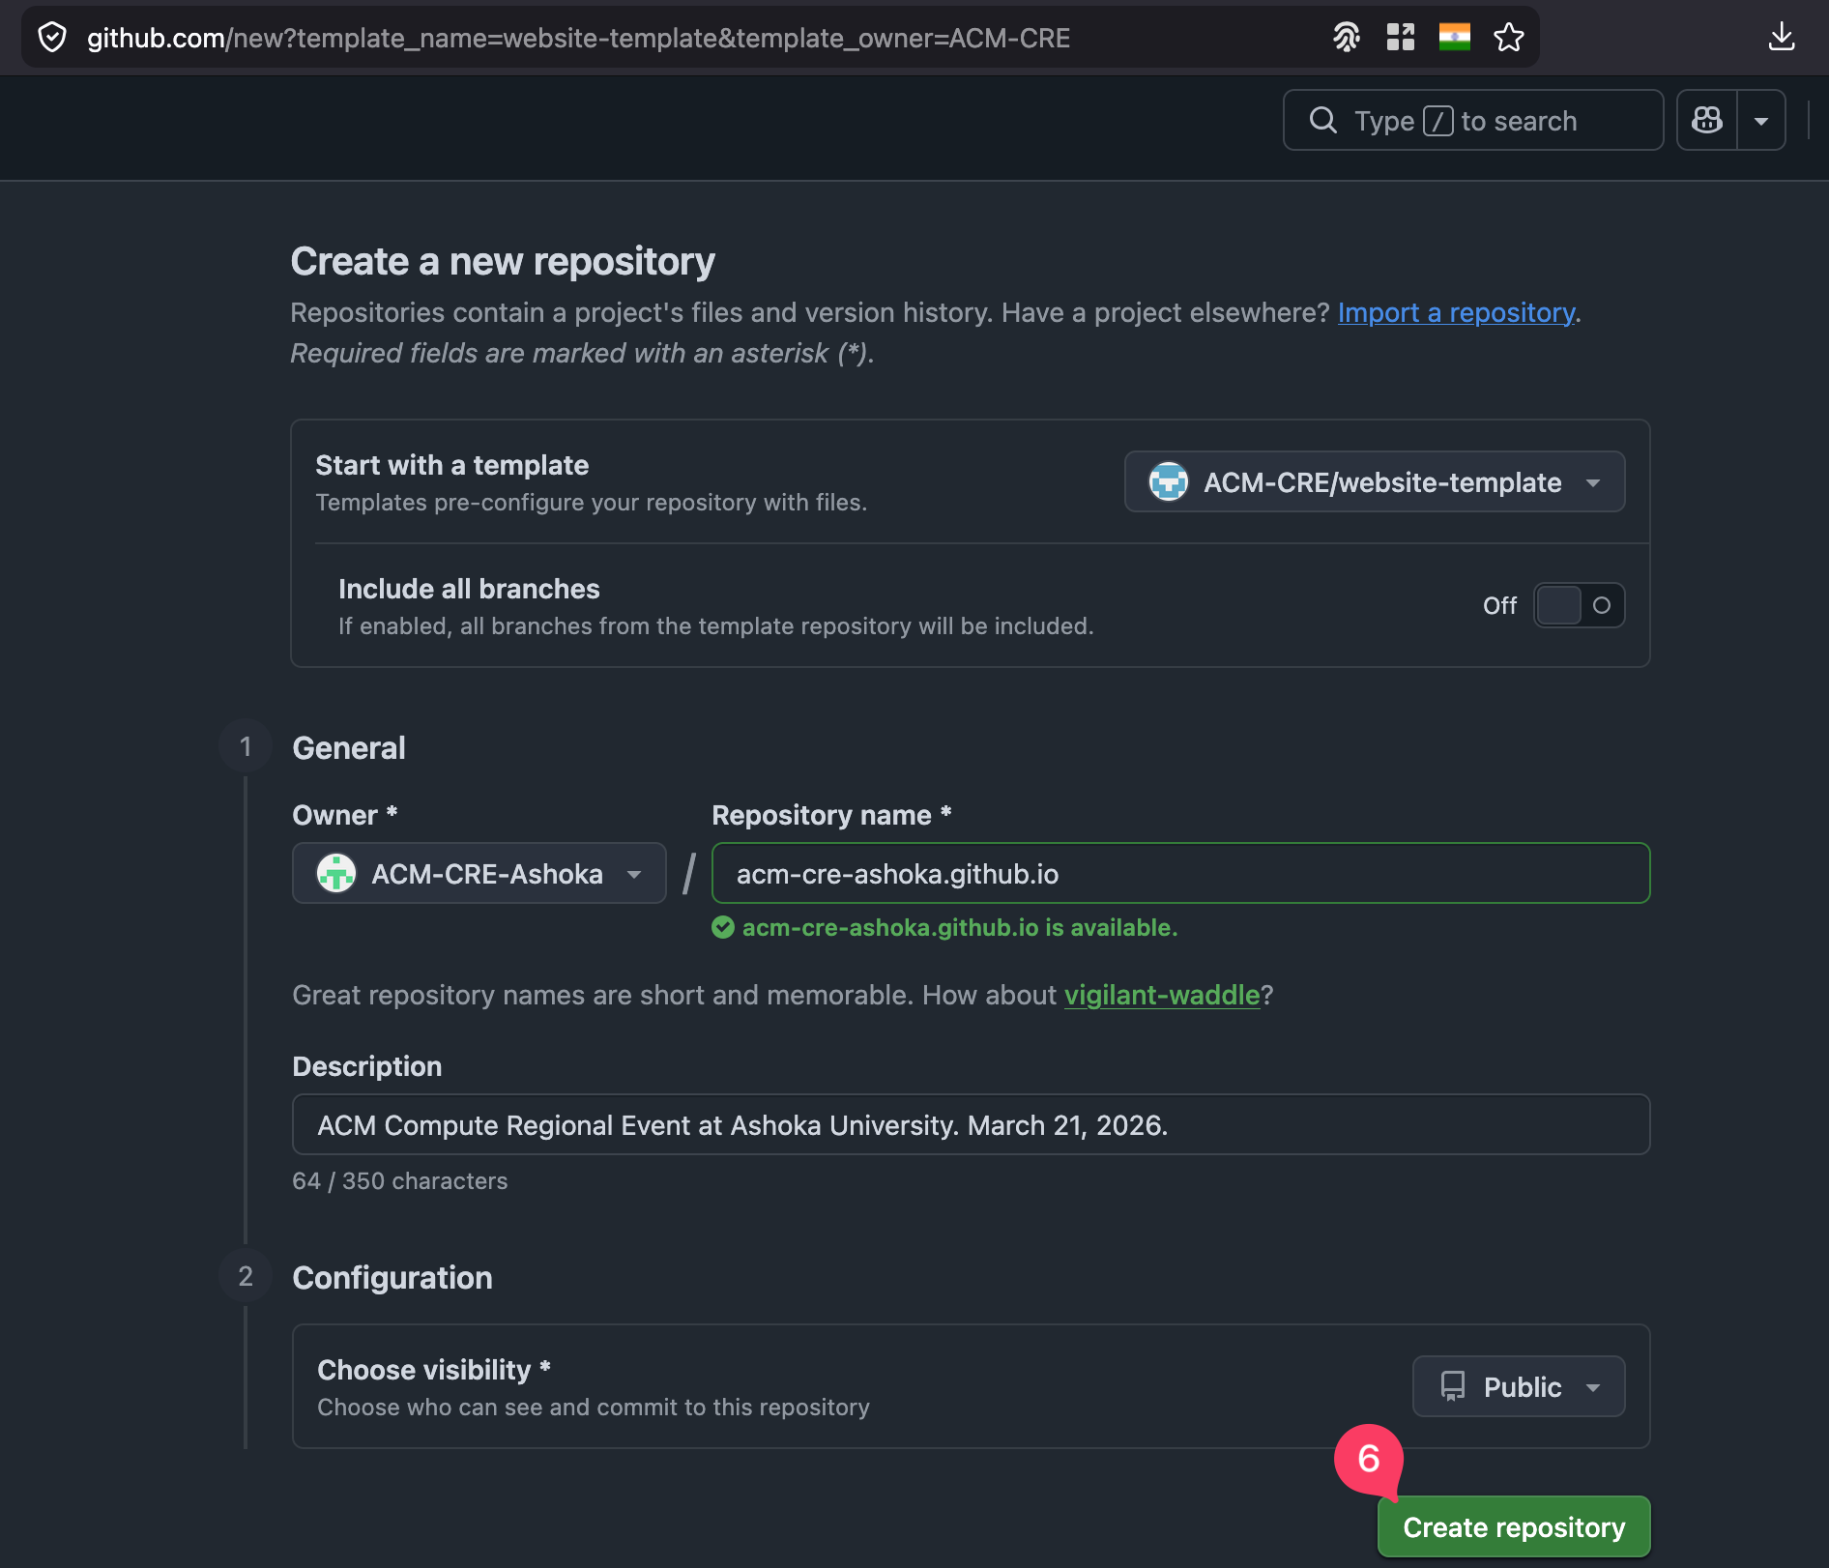Click the Repository name input field
This screenshot has height=1568, width=1829.
coord(1181,874)
